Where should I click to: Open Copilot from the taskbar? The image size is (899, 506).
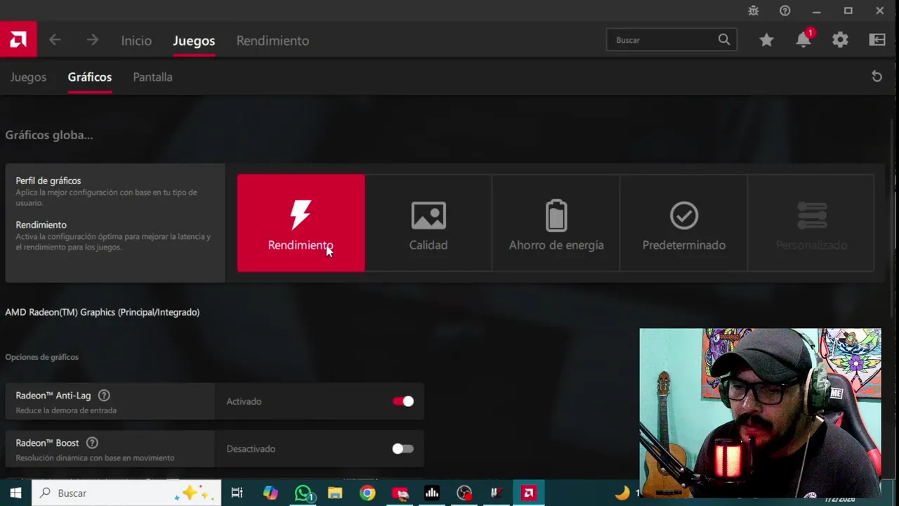pos(270,493)
